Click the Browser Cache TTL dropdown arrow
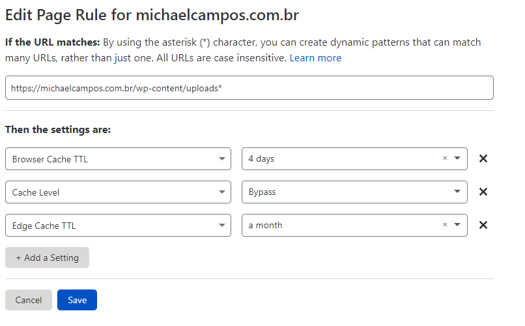The height and width of the screenshot is (326, 525). [x=221, y=158]
